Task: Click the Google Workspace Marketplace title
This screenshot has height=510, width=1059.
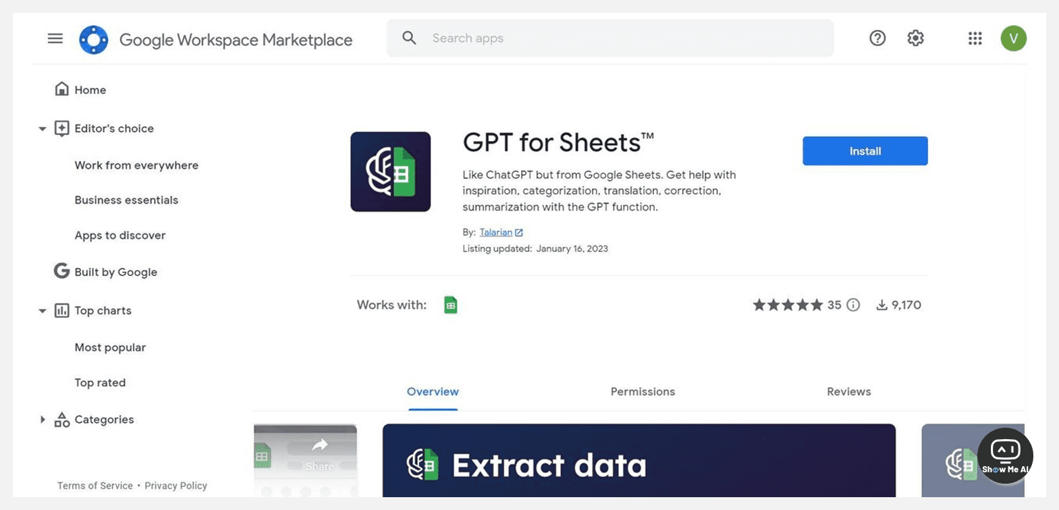Action: tap(236, 40)
